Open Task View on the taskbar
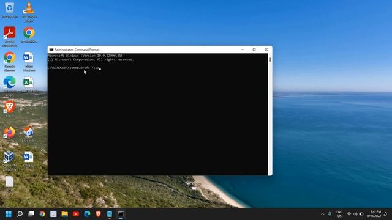Viewport: 392px width, 220px height. pos(31,214)
